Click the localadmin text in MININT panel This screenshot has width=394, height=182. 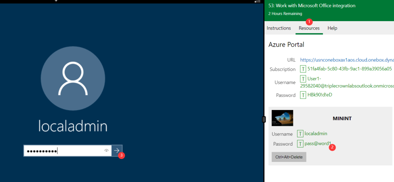pos(316,134)
